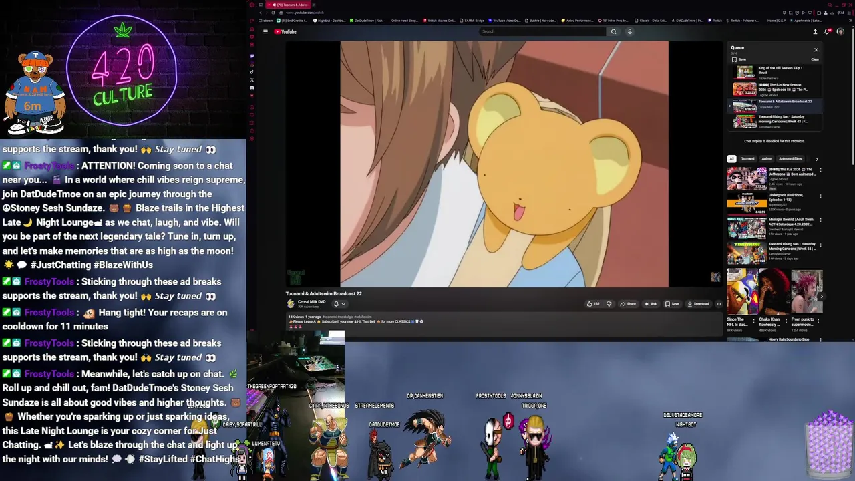Open The PJs 2026 Jeffersons recommended video
Viewport: 855px width, 481px height.
[772, 178]
